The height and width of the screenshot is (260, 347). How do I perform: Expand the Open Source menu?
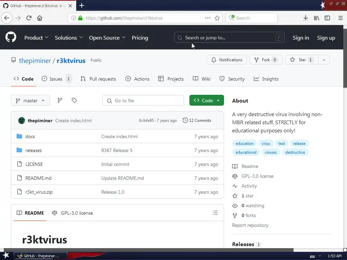(107, 38)
